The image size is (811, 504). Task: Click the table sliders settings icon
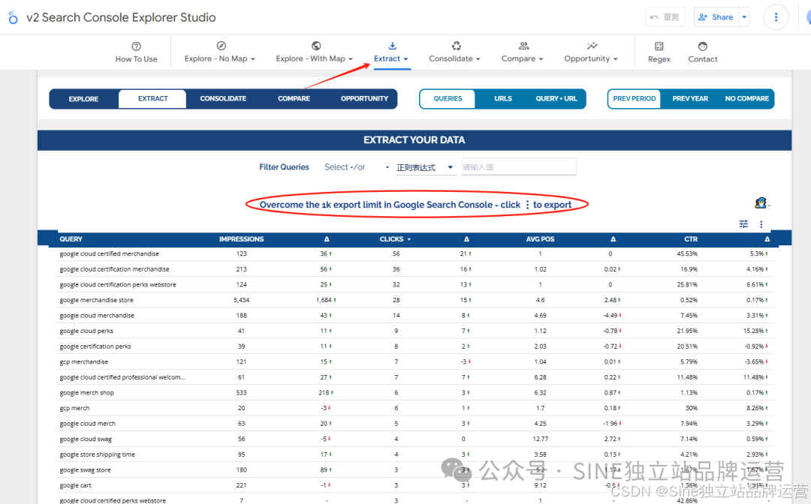pyautogui.click(x=743, y=223)
